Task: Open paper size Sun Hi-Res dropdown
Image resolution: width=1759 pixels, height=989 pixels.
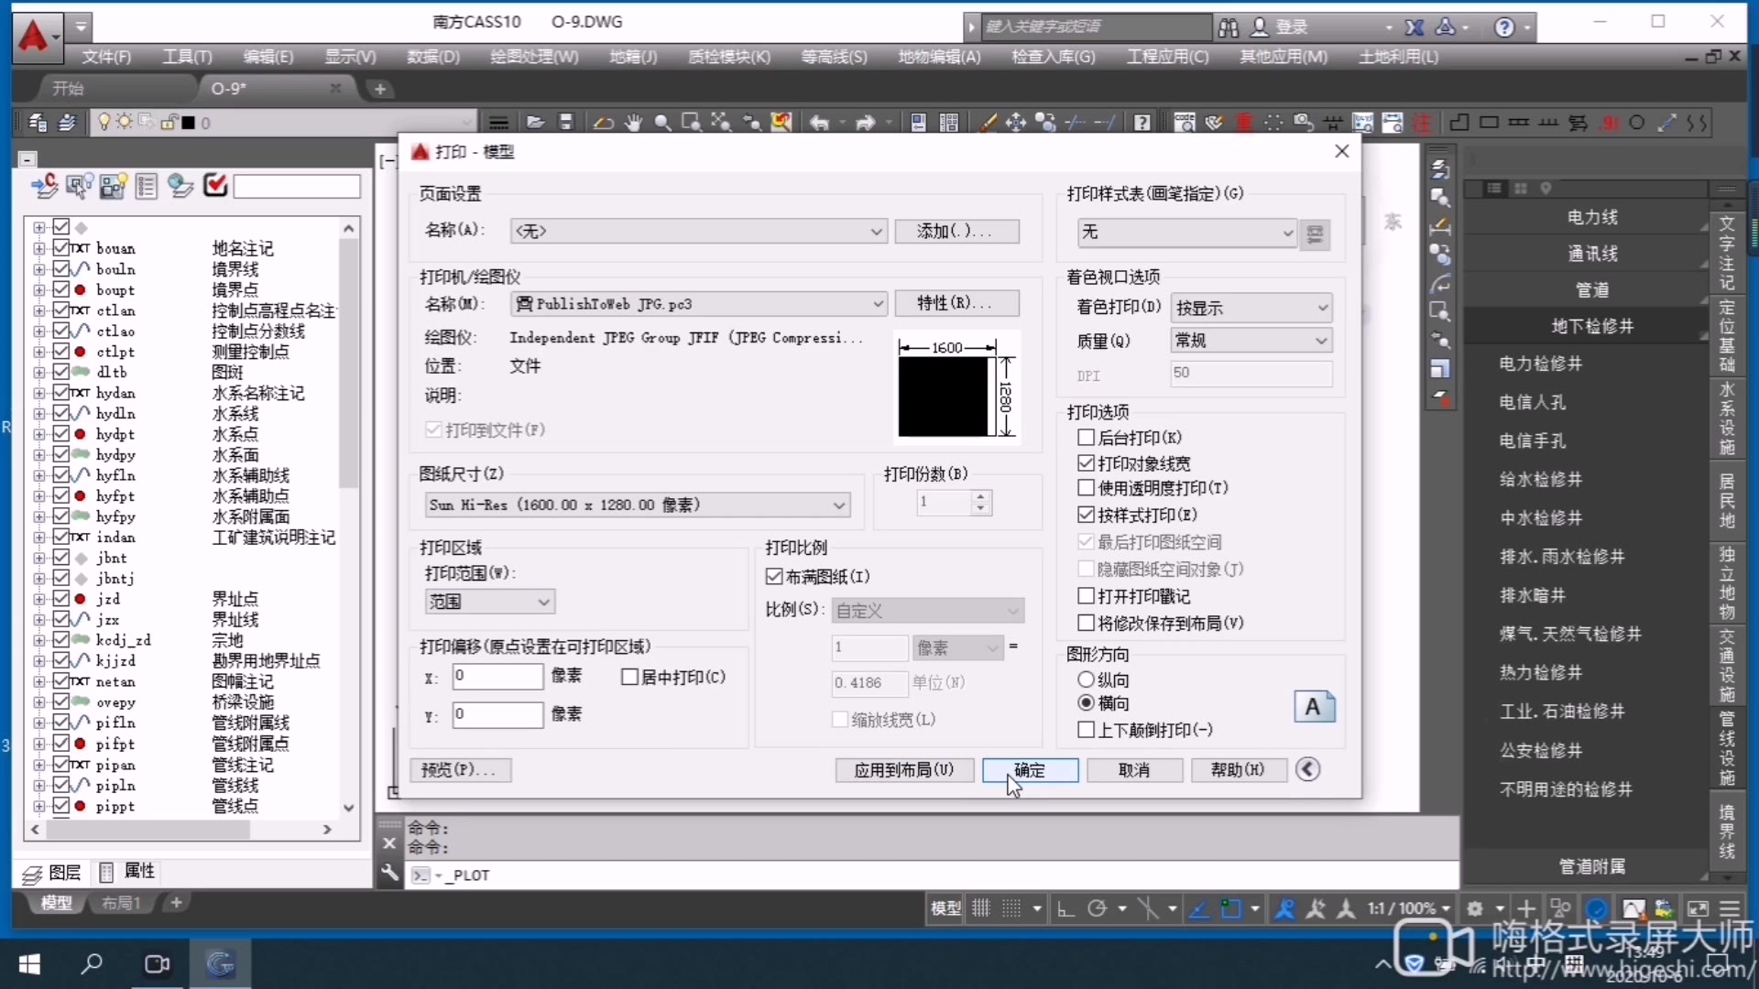Action: [x=638, y=505]
